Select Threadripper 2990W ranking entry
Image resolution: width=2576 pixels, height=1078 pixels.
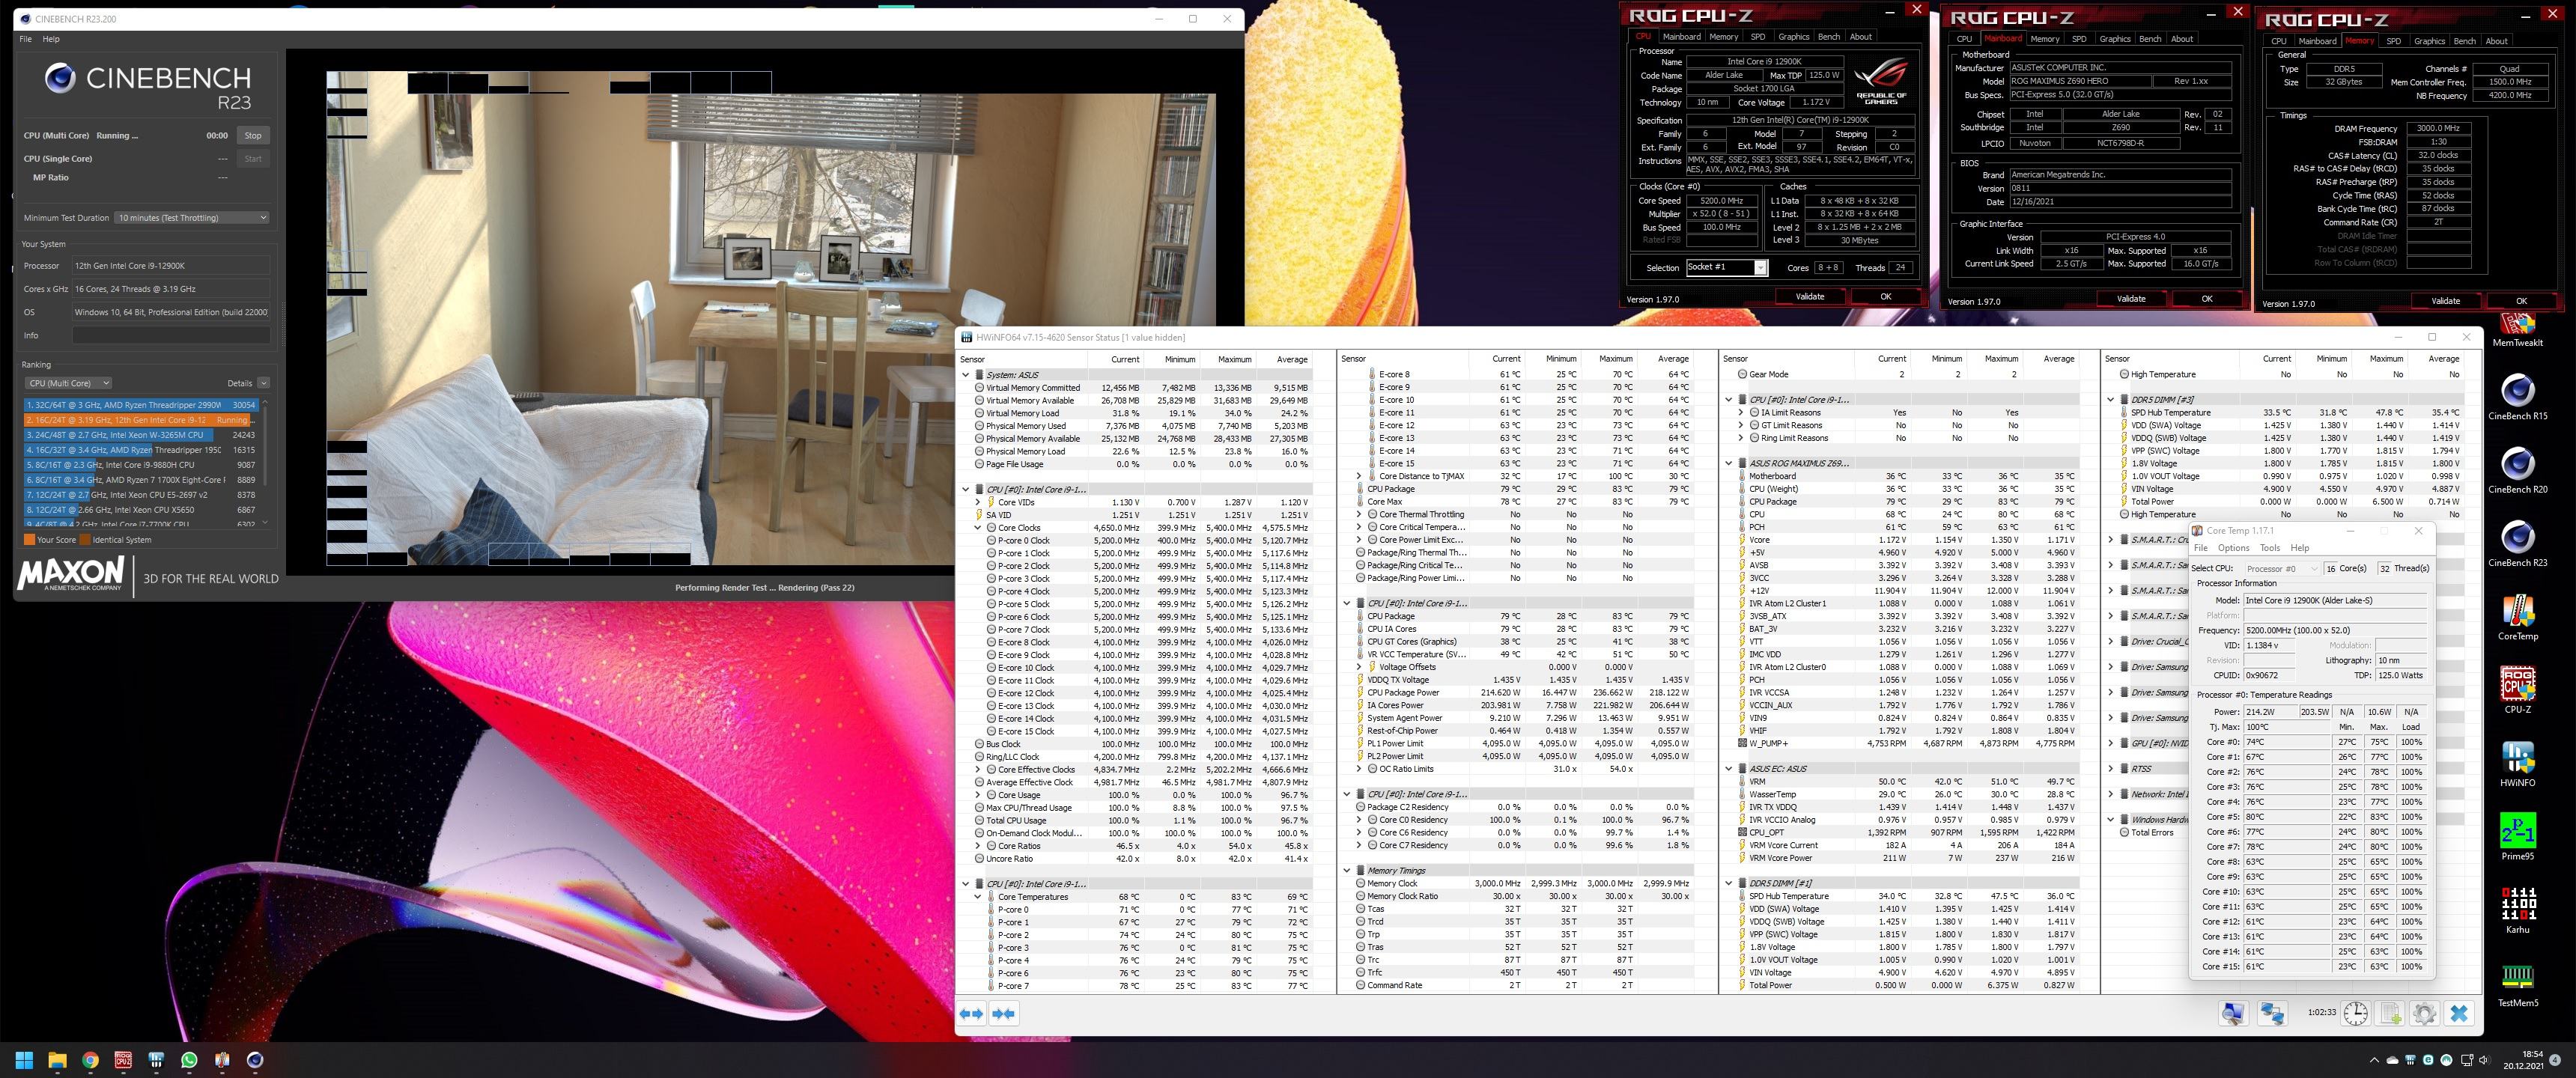tap(141, 405)
